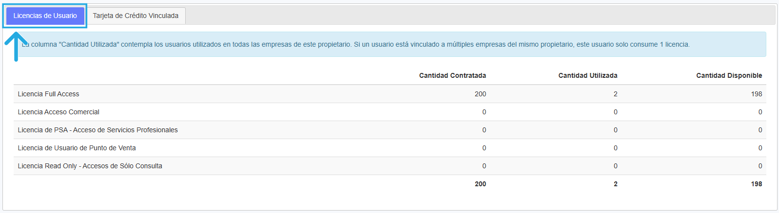Click contracted quantity 200 for Full Access
This screenshot has height=213, width=779.
point(480,94)
